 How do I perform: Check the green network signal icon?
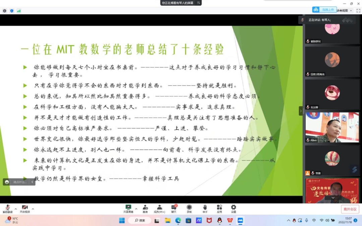pos(19,11)
